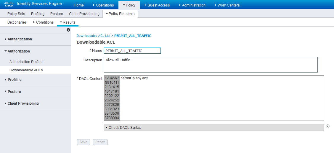Open the Home tab
The height and width of the screenshot is (153, 334).
point(78,5)
